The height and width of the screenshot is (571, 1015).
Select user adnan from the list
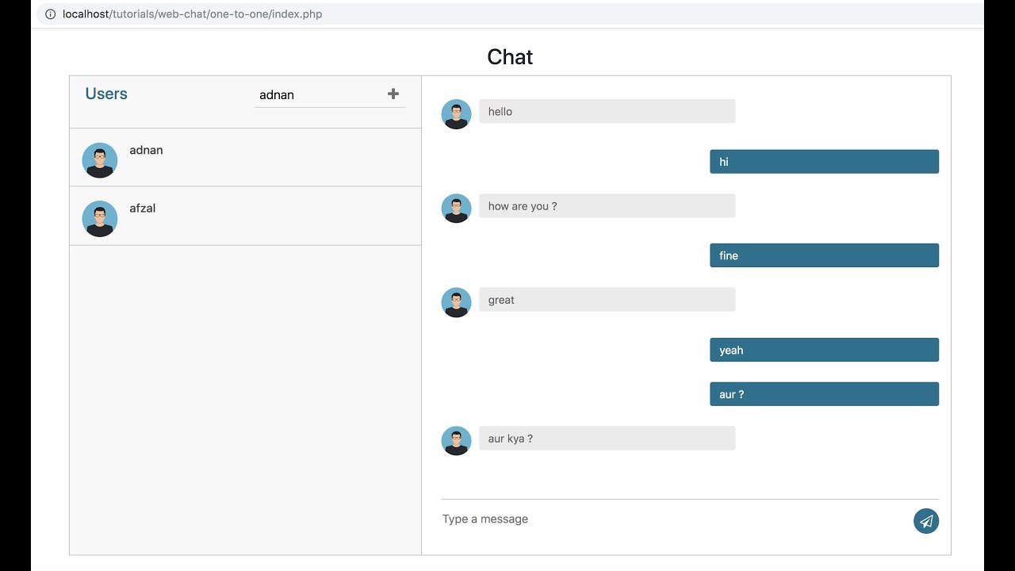click(x=245, y=158)
